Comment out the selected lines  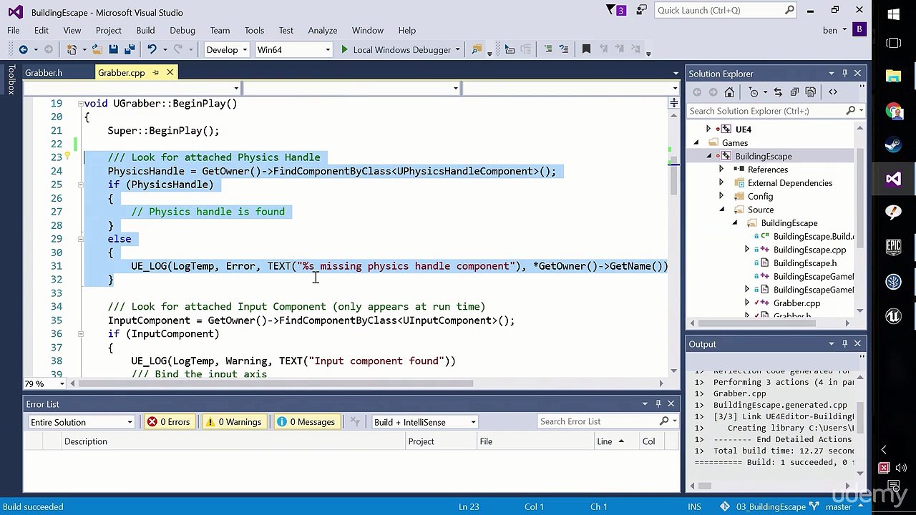click(x=548, y=49)
